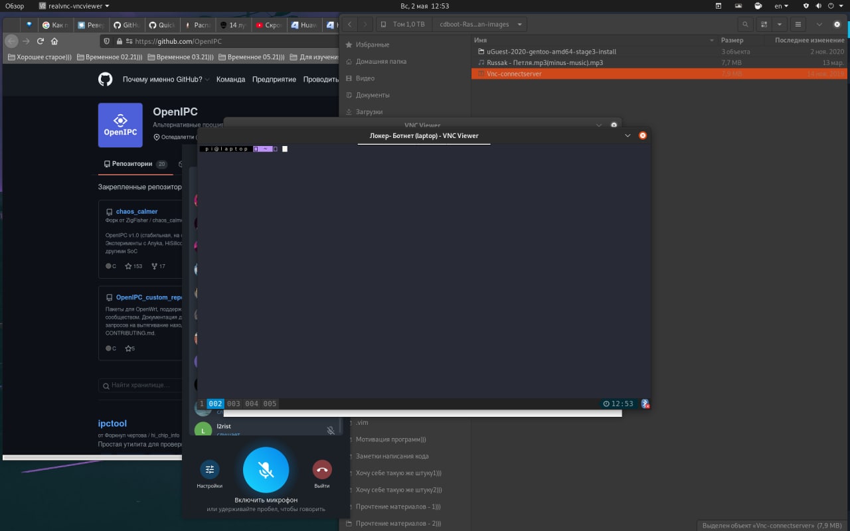Switch to the Huaw... browser tab
The height and width of the screenshot is (531, 850).
point(305,25)
